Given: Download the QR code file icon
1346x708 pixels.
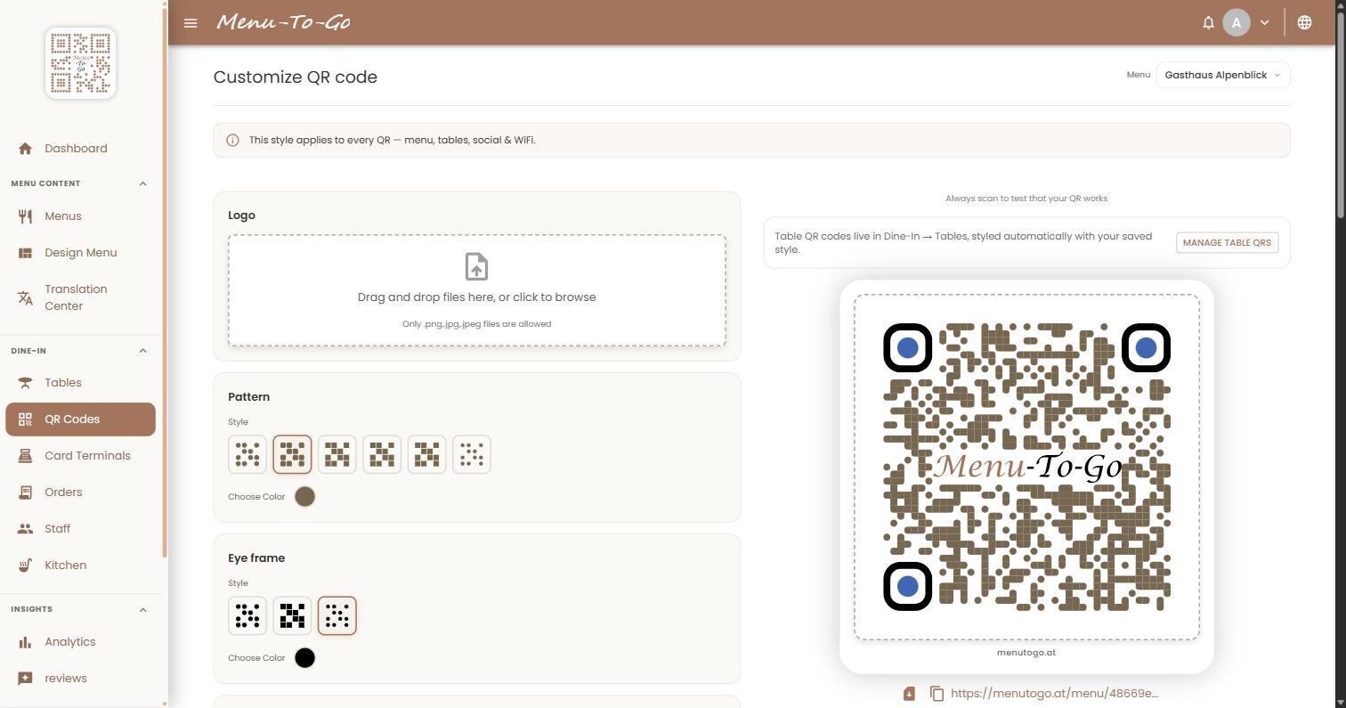Looking at the screenshot, I should (909, 693).
